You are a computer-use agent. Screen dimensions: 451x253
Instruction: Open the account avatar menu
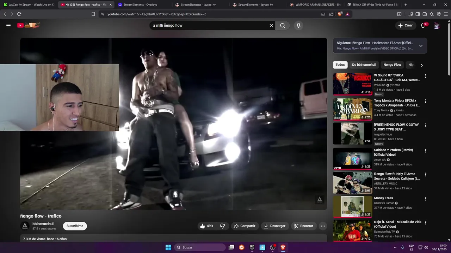pos(437,25)
